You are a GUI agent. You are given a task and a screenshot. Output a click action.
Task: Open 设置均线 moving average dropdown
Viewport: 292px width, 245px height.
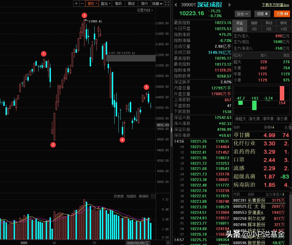[145, 10]
